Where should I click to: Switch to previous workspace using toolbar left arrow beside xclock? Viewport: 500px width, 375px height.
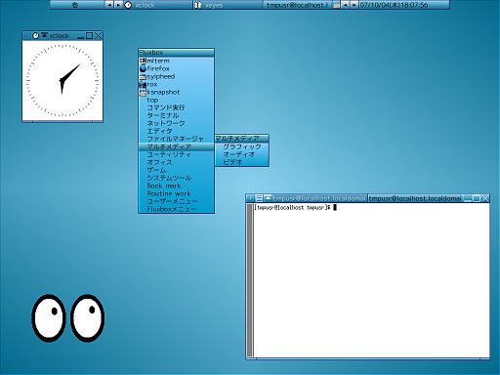pos(109,5)
